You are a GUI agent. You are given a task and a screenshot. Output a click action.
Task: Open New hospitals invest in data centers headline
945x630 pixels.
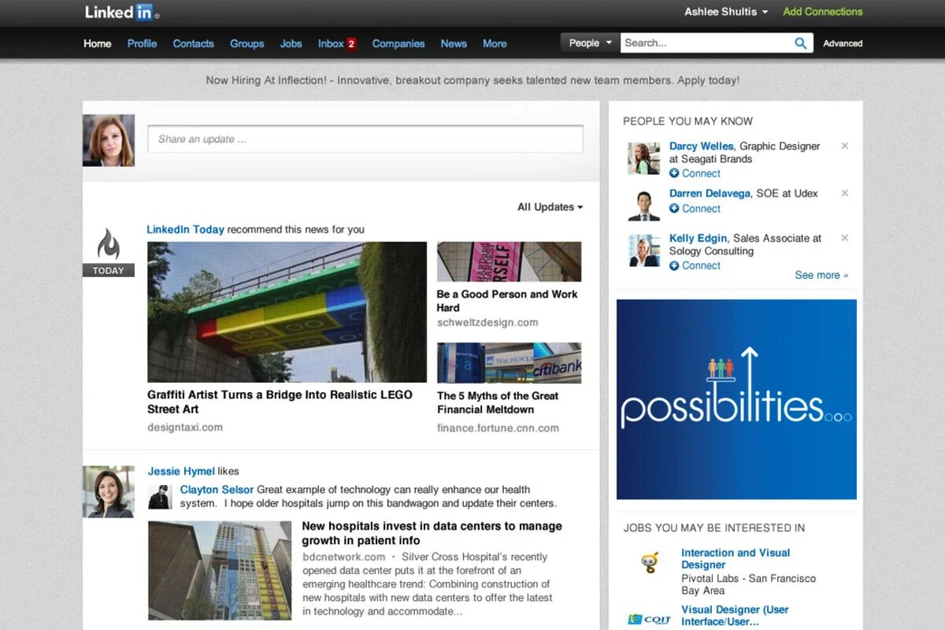click(x=432, y=533)
